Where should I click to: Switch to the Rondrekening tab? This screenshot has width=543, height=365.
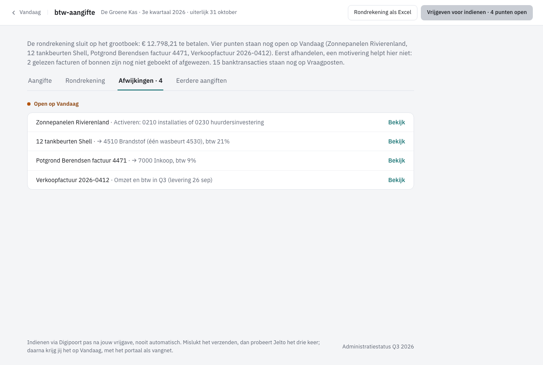[85, 81]
